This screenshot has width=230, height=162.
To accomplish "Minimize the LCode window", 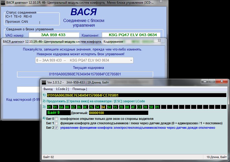I will 205,81.
